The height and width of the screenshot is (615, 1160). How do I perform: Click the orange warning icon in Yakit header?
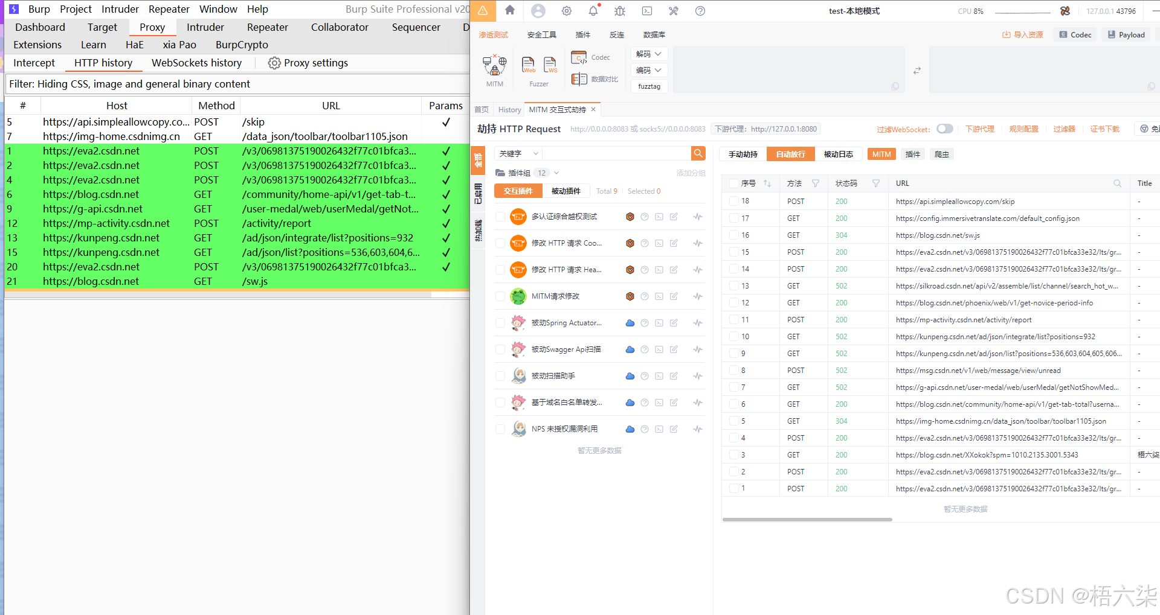point(483,11)
